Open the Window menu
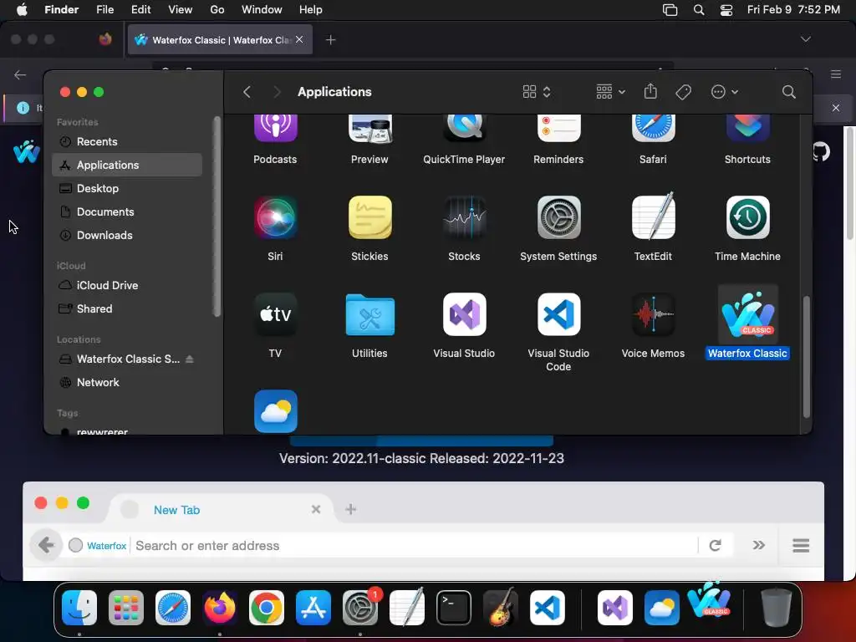The width and height of the screenshot is (856, 642). click(x=262, y=9)
